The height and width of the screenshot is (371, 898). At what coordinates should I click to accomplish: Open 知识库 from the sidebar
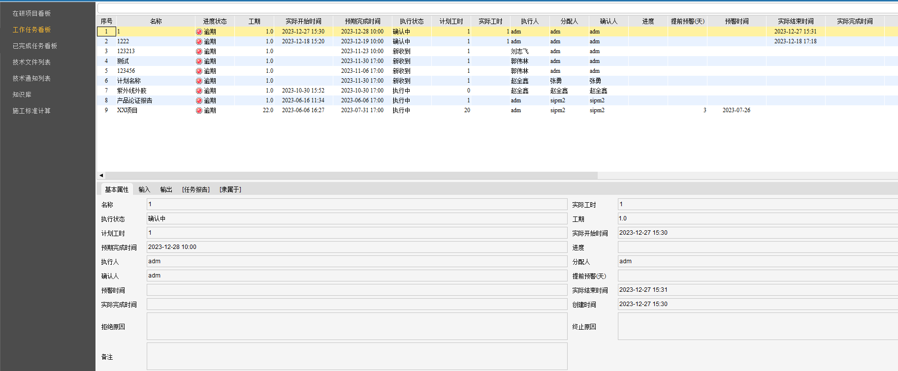[x=22, y=95]
